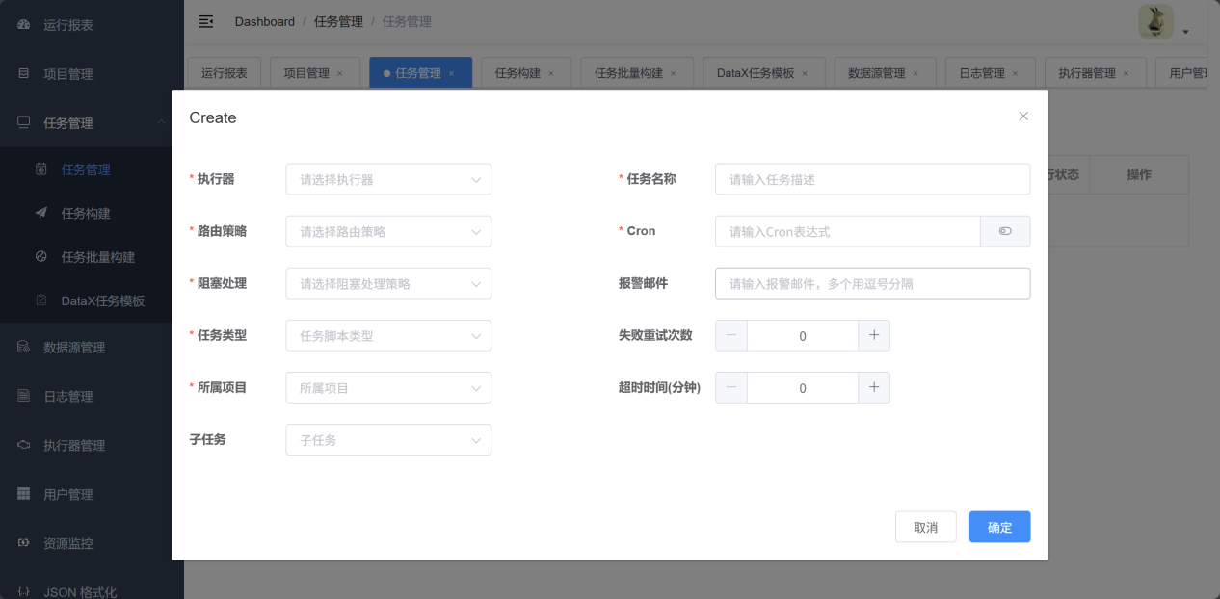
Task: Decrease 超时时间 with minus button
Action: click(x=731, y=387)
